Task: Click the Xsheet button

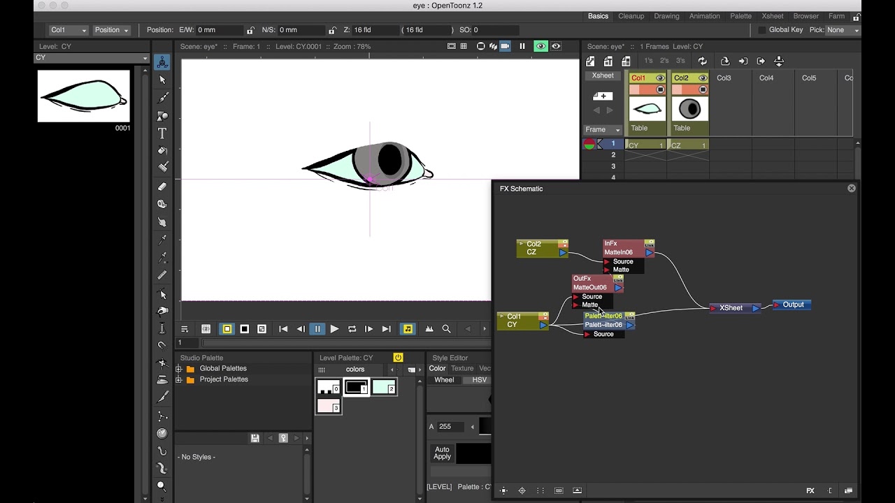Action: tap(603, 75)
